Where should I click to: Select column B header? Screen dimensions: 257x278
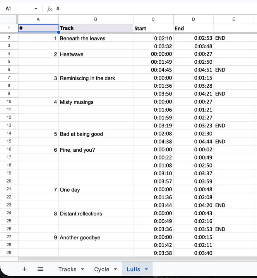coord(96,19)
